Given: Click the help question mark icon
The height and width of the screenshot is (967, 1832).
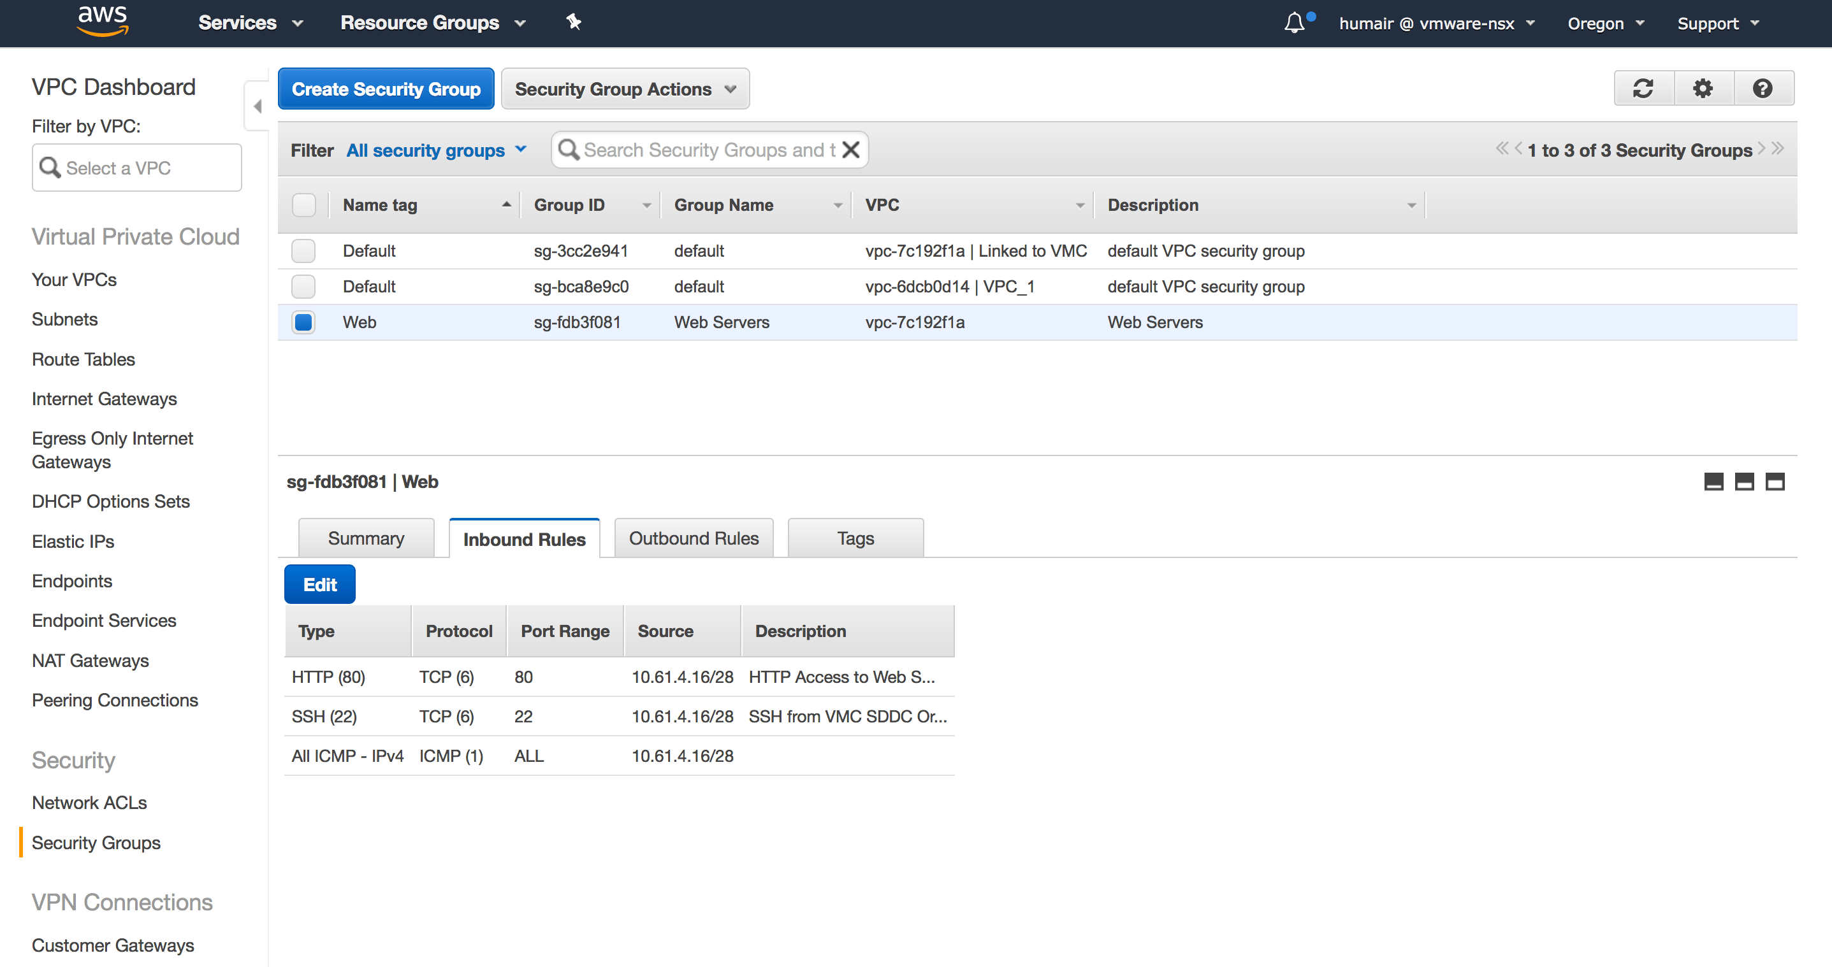Looking at the screenshot, I should (1763, 89).
